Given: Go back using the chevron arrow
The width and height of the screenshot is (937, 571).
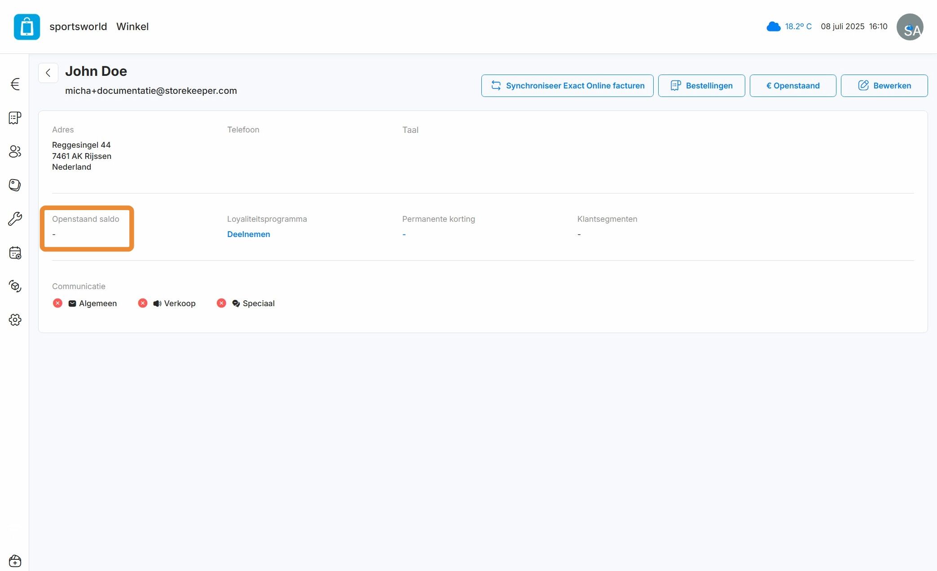Looking at the screenshot, I should pyautogui.click(x=48, y=73).
